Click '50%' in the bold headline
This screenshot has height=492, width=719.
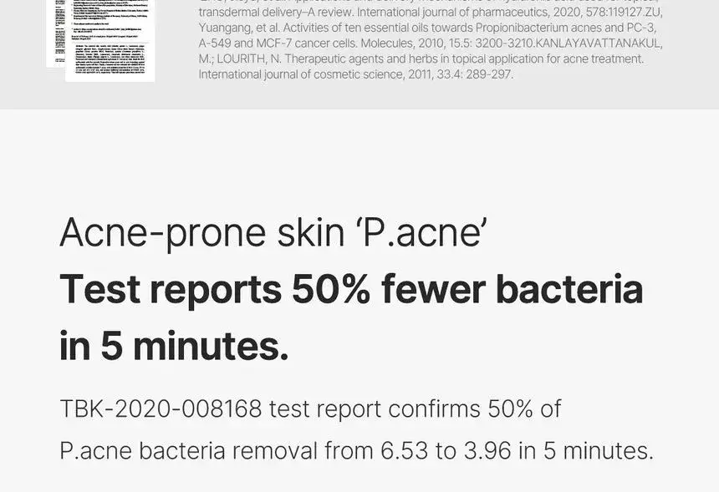[x=330, y=289]
